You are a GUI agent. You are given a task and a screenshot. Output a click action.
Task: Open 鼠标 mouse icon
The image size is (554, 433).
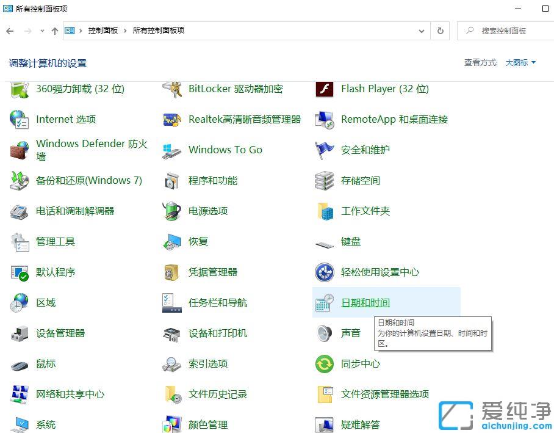coord(20,365)
